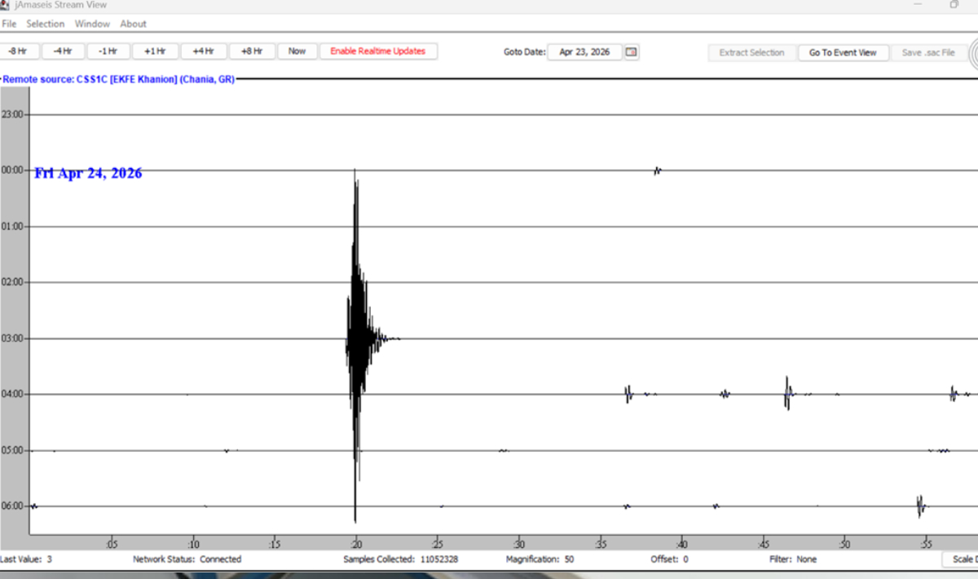Open the About menu
Viewport: 978px width, 579px height.
133,24
